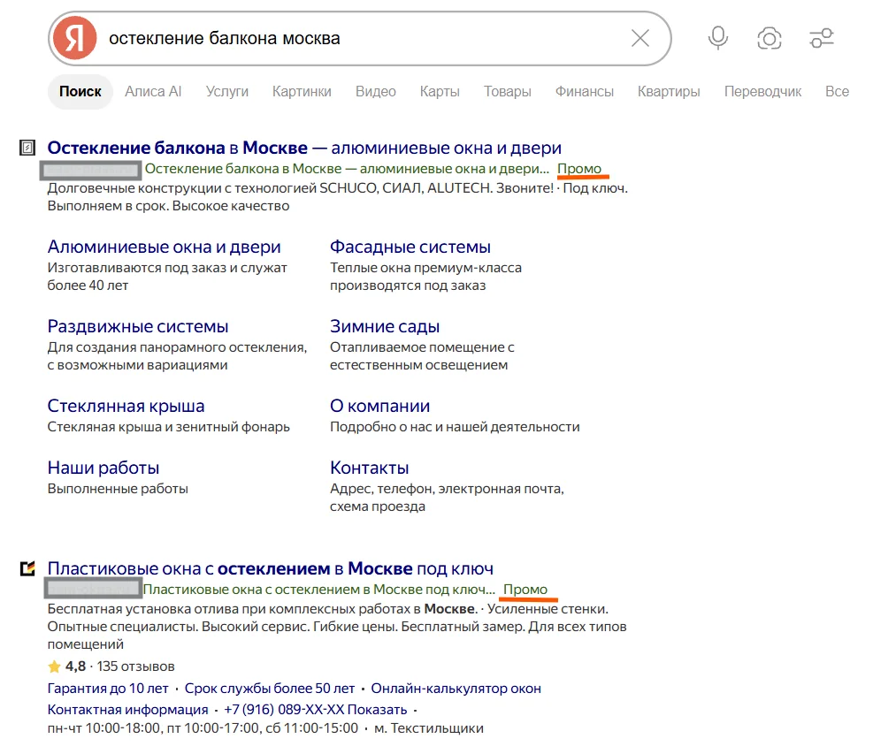Click 'Подробно о нас' description text

click(455, 427)
